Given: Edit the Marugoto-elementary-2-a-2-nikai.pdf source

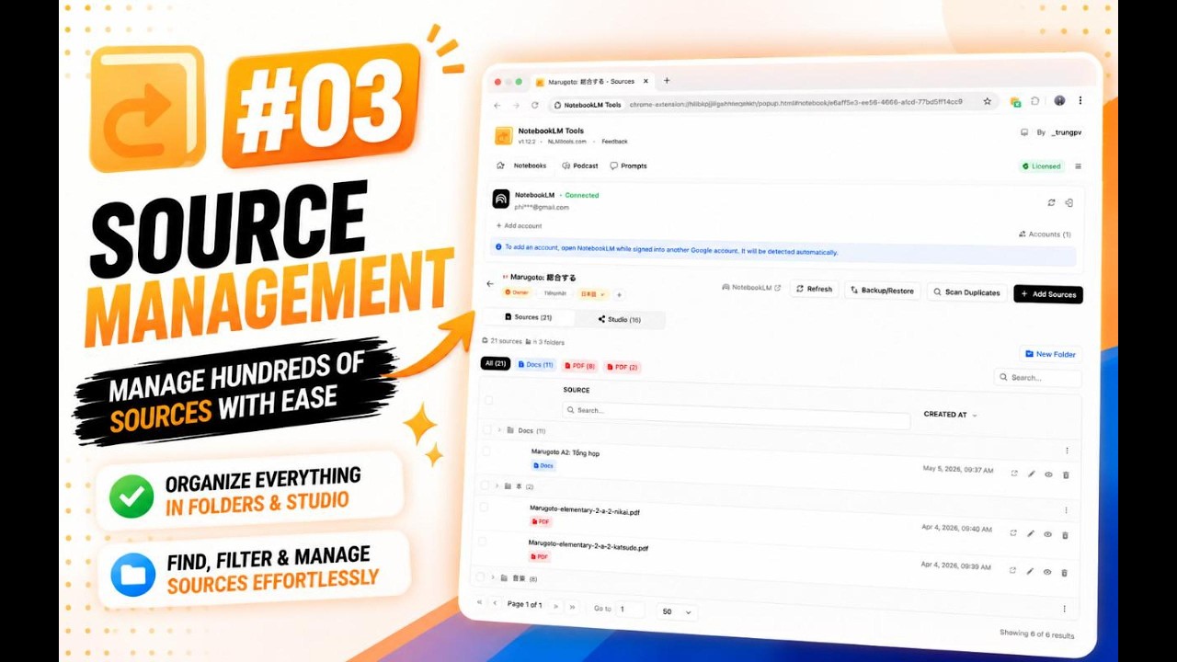Looking at the screenshot, I should click(x=1031, y=533).
